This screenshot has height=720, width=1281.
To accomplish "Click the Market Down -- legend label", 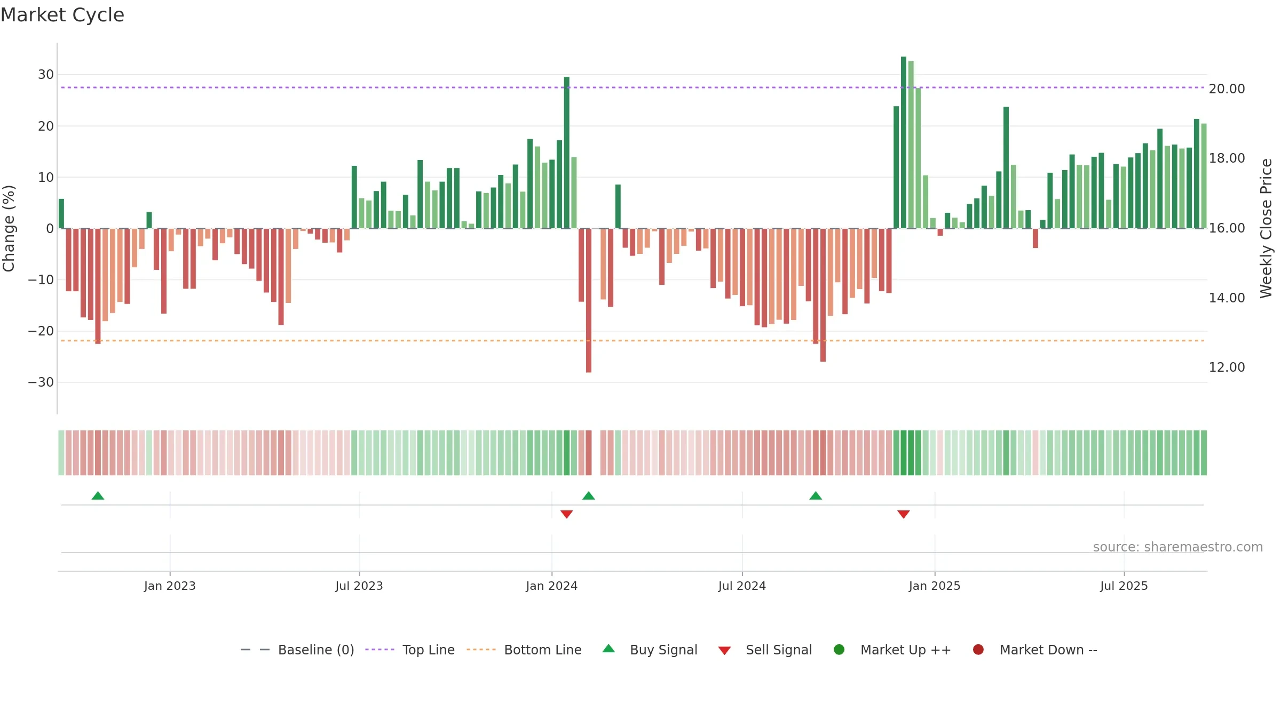I will click(x=1048, y=650).
